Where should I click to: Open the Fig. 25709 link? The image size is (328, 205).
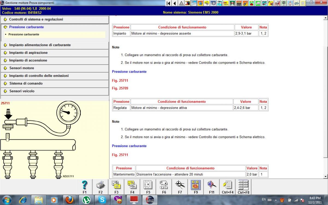click(120, 88)
